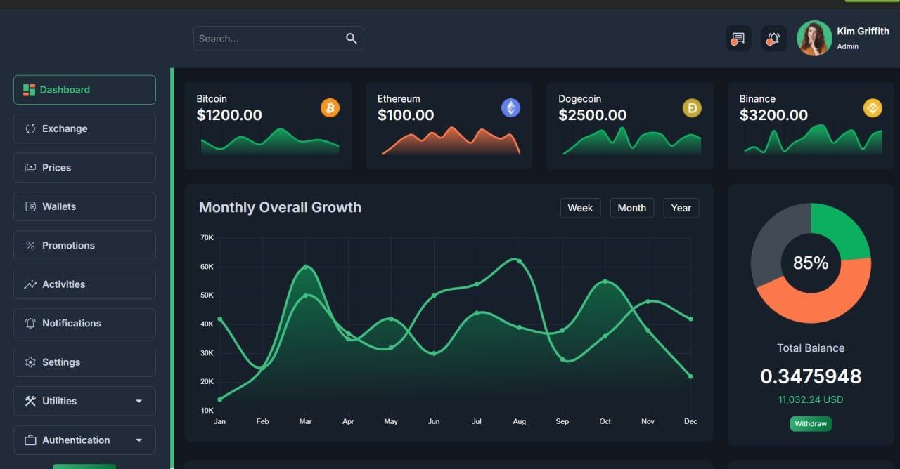
Task: Open the messages chat icon
Action: tap(738, 38)
